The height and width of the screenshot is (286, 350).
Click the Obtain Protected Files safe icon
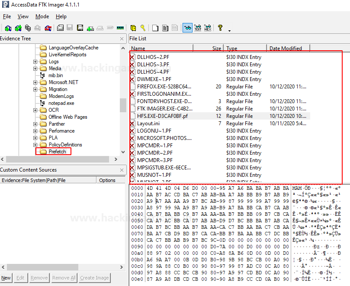[133, 28]
